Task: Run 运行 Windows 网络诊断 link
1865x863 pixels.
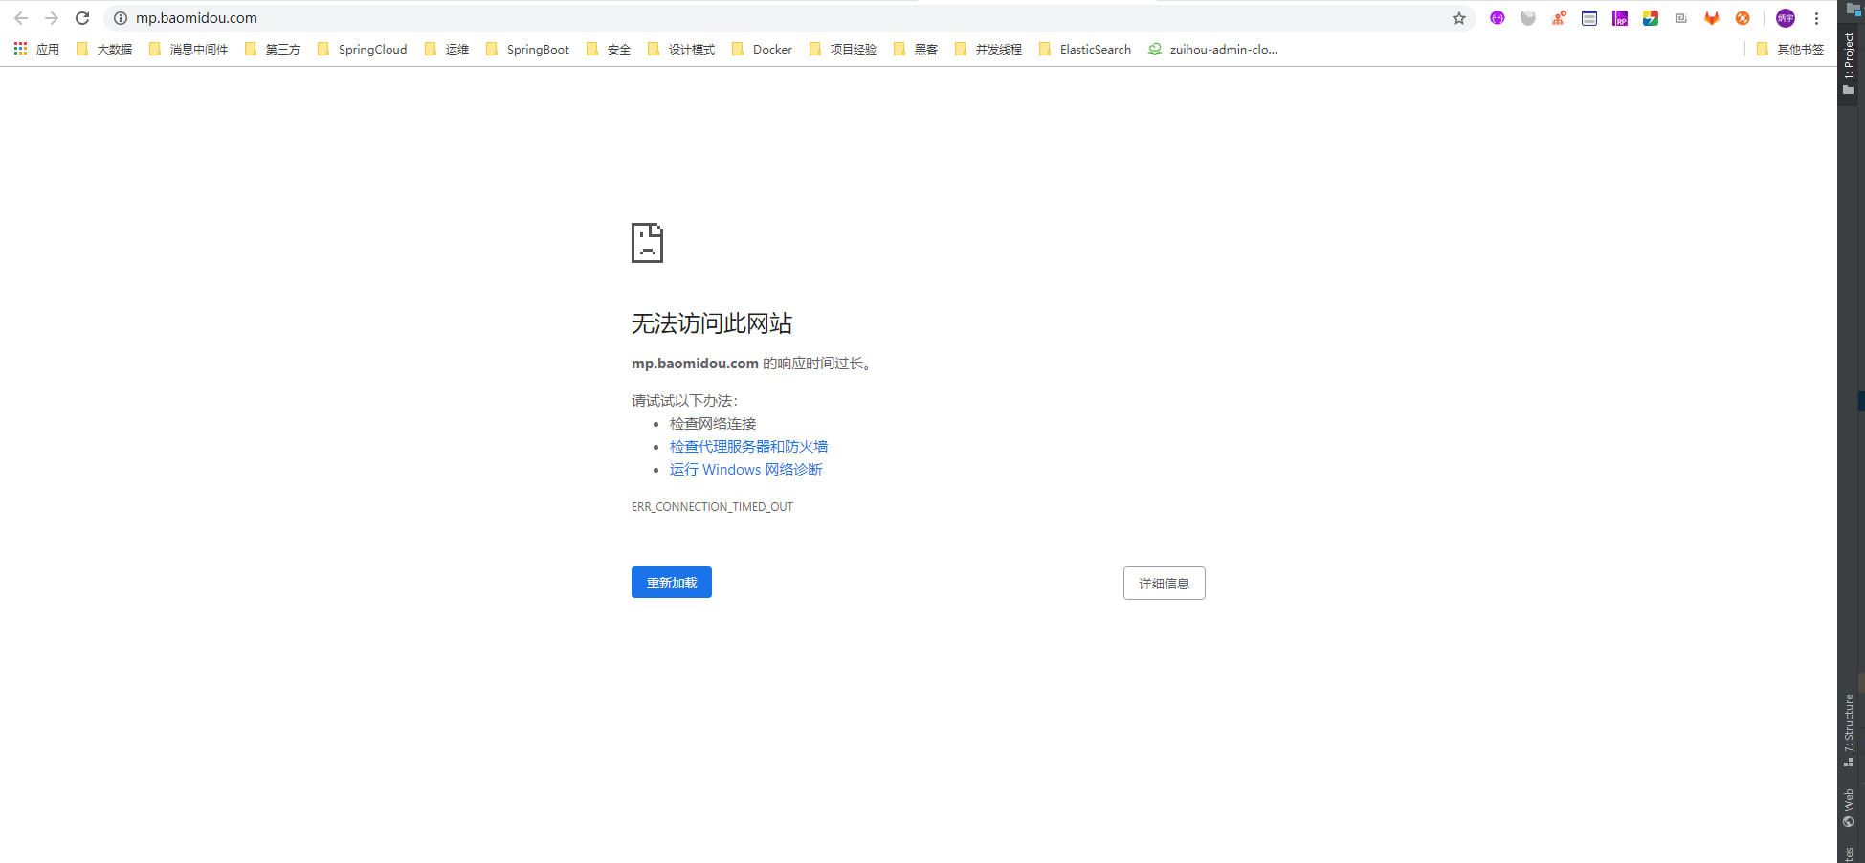Action: tap(746, 470)
